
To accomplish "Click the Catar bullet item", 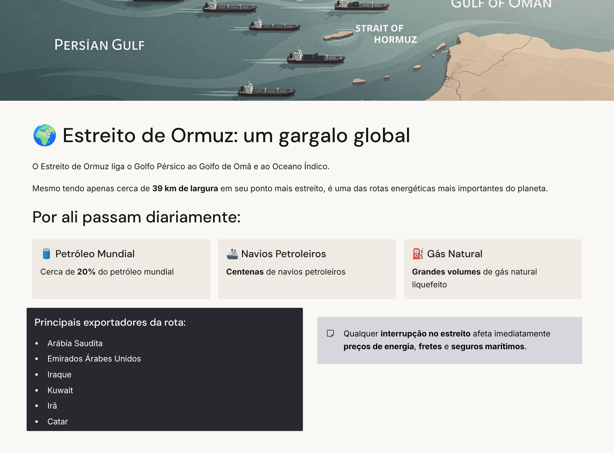I will coord(58,422).
